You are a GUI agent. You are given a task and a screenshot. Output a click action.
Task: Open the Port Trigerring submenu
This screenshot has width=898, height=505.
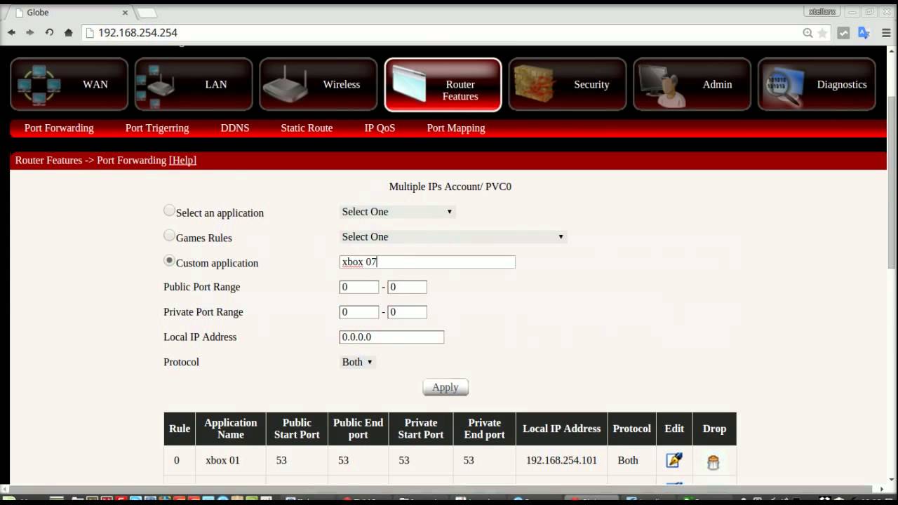point(157,128)
